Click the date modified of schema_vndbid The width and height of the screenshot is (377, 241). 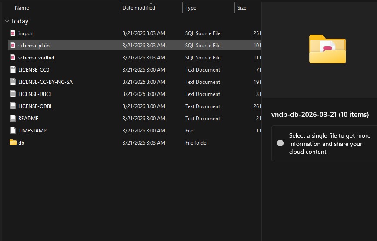[x=144, y=58]
